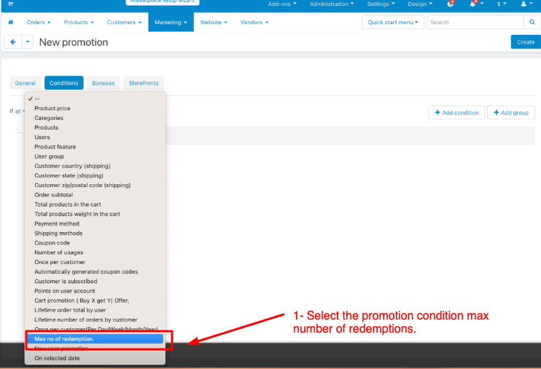
Task: Click the home icon in navigation bar
Action: (10, 23)
